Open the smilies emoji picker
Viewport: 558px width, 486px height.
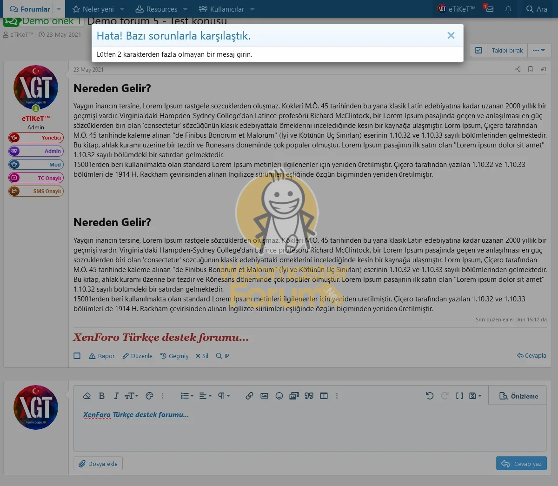(279, 396)
